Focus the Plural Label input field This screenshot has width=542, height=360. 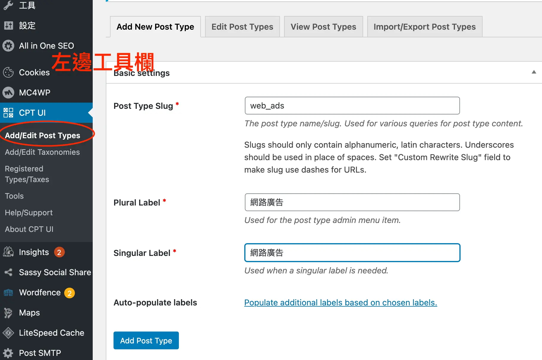[352, 202]
